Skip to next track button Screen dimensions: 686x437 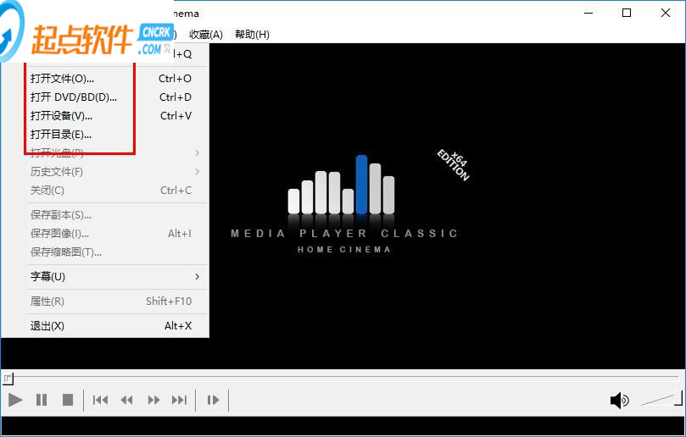(x=180, y=400)
